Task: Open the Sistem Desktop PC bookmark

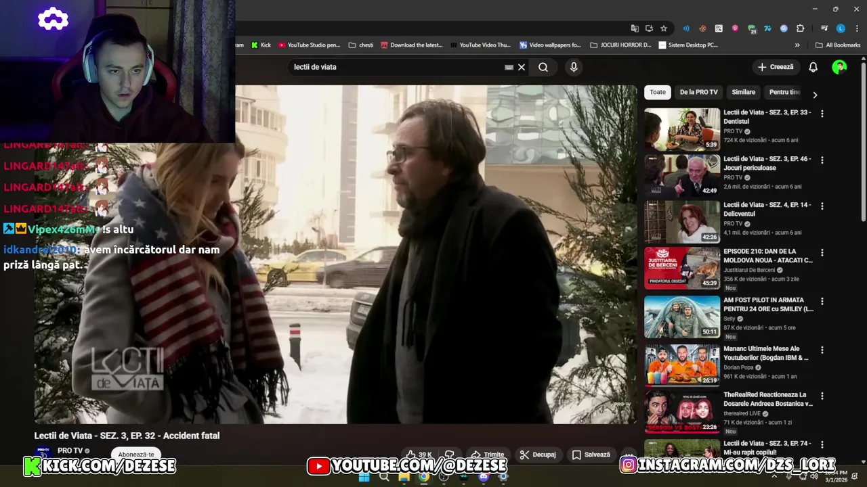Action: (688, 45)
